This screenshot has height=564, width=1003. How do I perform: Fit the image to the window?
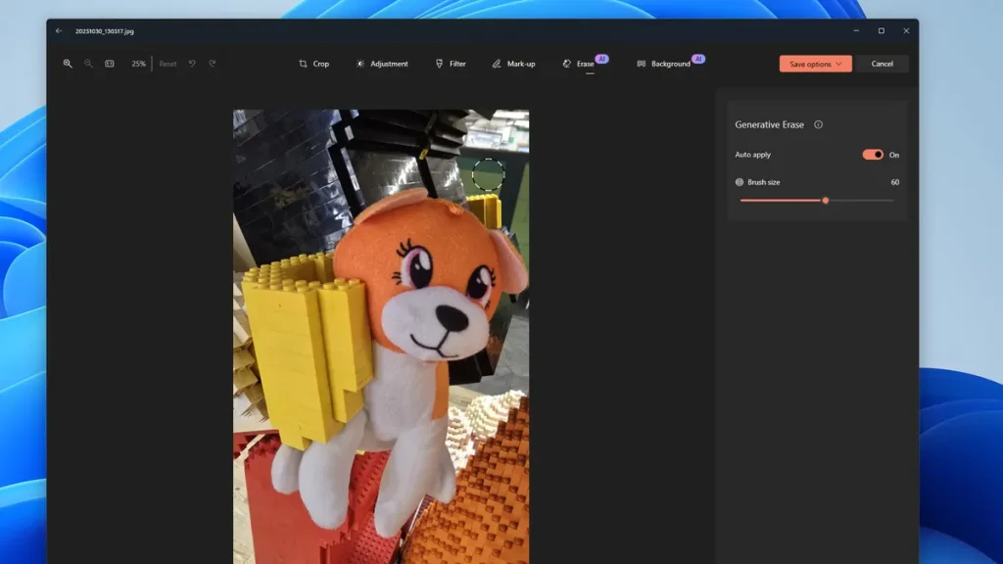pyautogui.click(x=110, y=64)
